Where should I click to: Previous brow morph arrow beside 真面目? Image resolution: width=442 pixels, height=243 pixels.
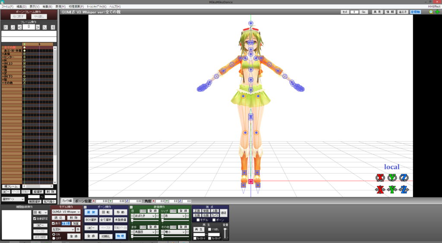click(x=132, y=232)
